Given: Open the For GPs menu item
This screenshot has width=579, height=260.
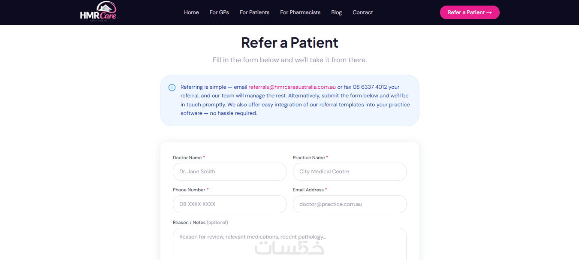Looking at the screenshot, I should coord(219,12).
